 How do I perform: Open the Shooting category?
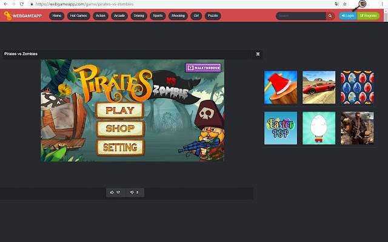click(178, 16)
